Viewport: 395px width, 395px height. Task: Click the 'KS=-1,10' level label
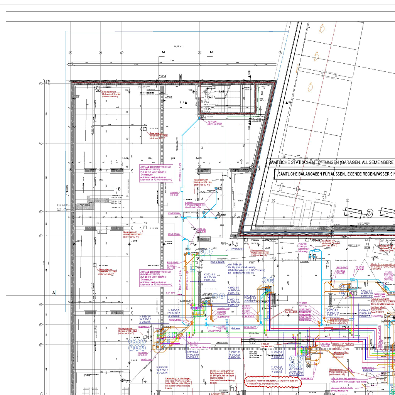[x=222, y=329]
